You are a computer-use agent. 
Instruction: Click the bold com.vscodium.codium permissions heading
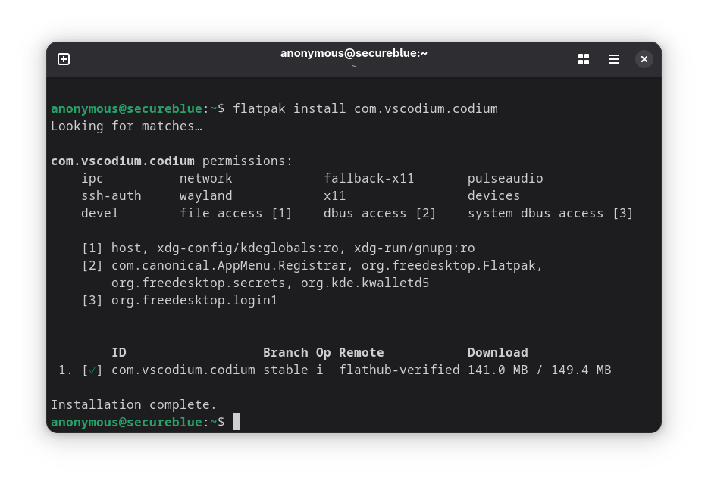point(171,161)
